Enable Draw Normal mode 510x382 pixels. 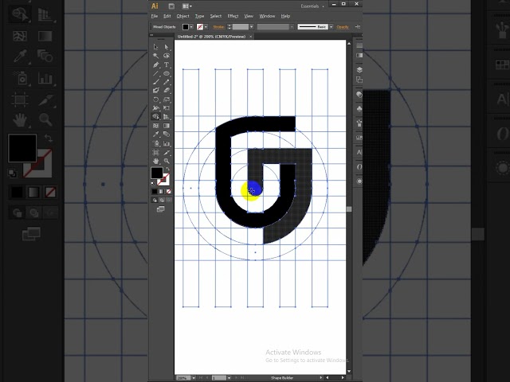tap(155, 200)
